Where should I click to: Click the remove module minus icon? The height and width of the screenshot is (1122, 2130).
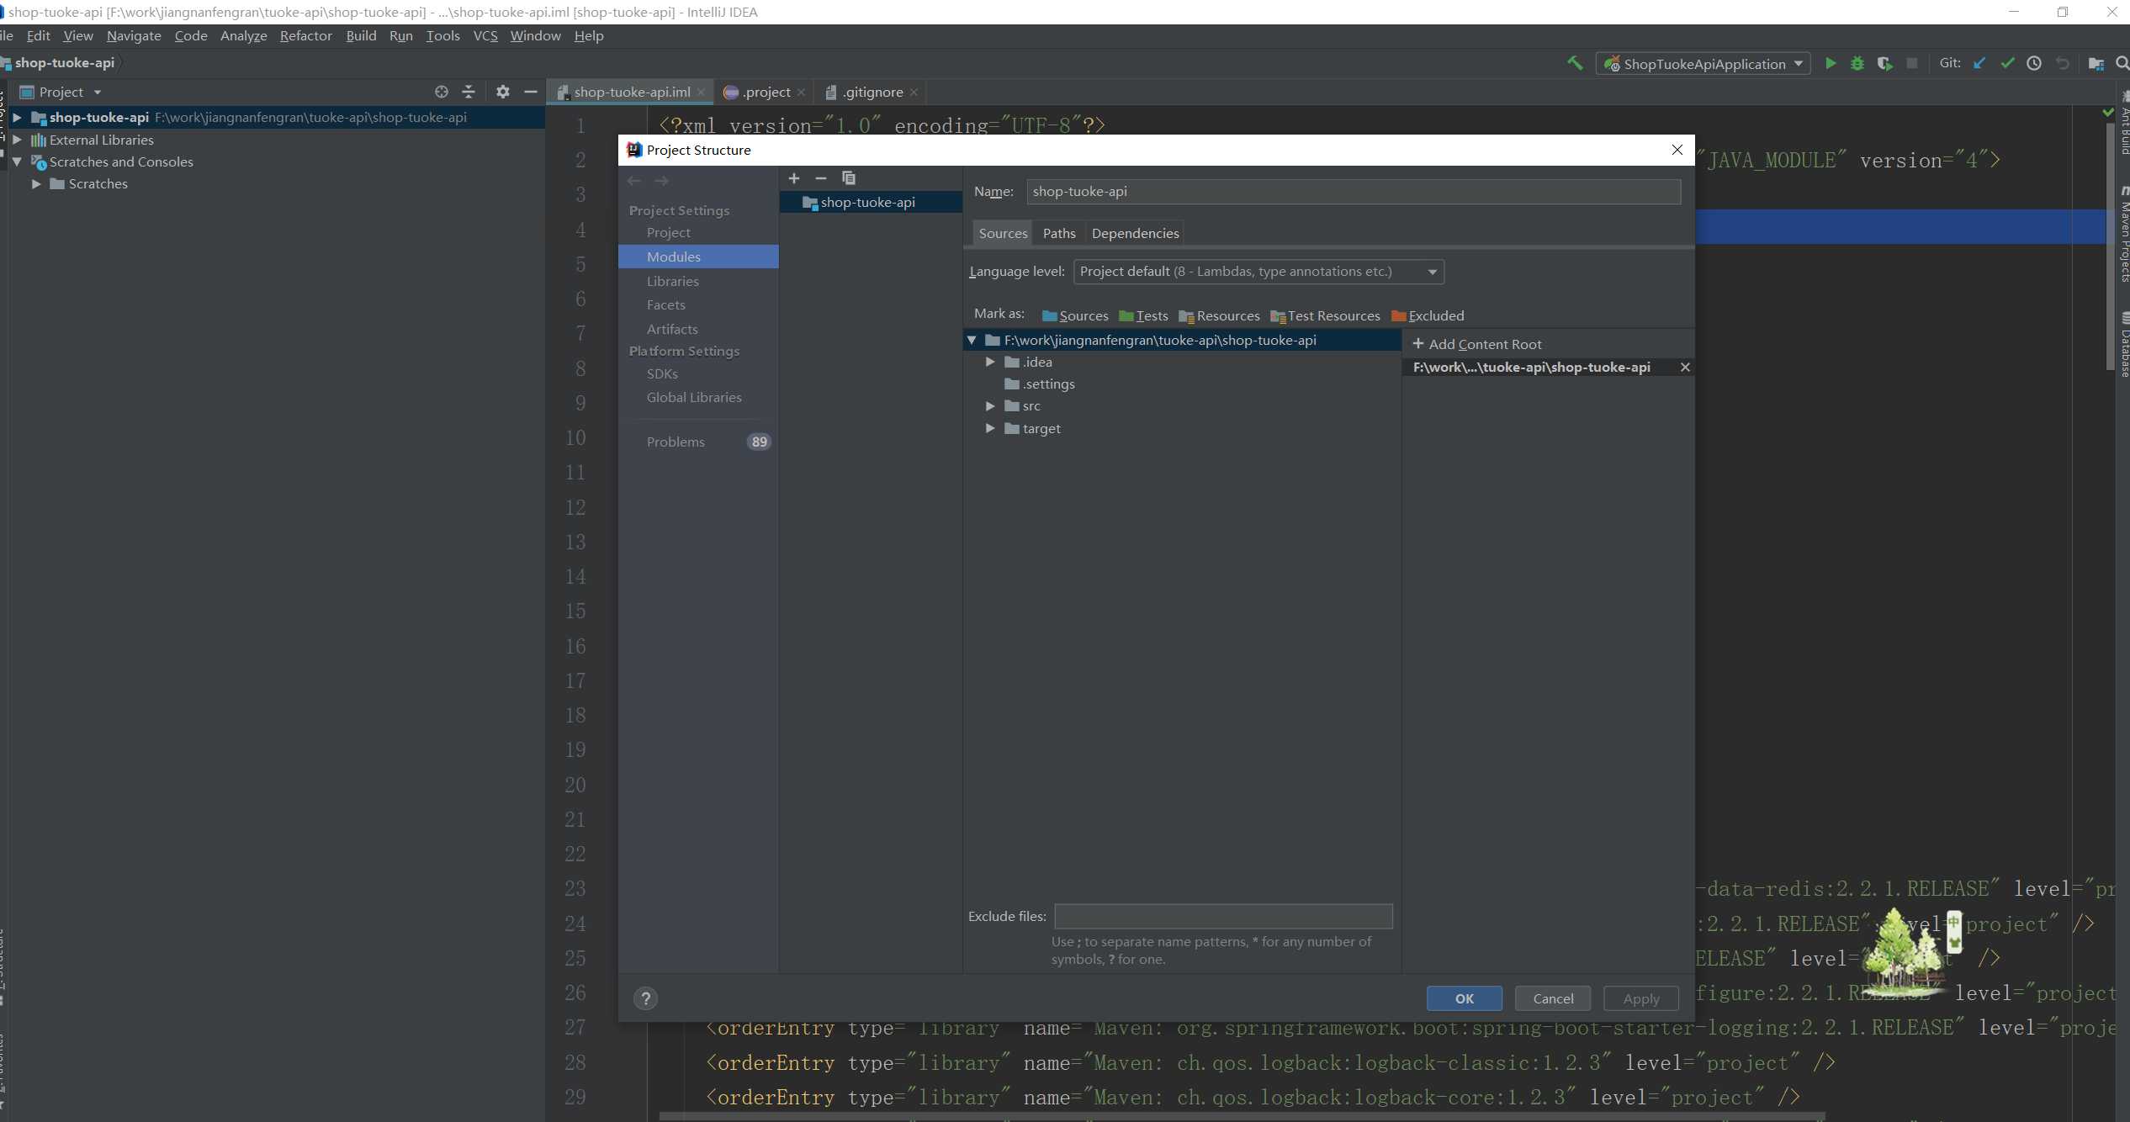(820, 177)
